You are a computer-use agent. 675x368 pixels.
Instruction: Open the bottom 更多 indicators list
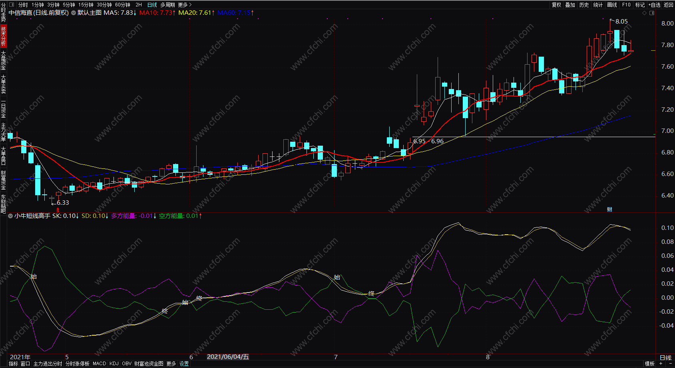coord(171,364)
